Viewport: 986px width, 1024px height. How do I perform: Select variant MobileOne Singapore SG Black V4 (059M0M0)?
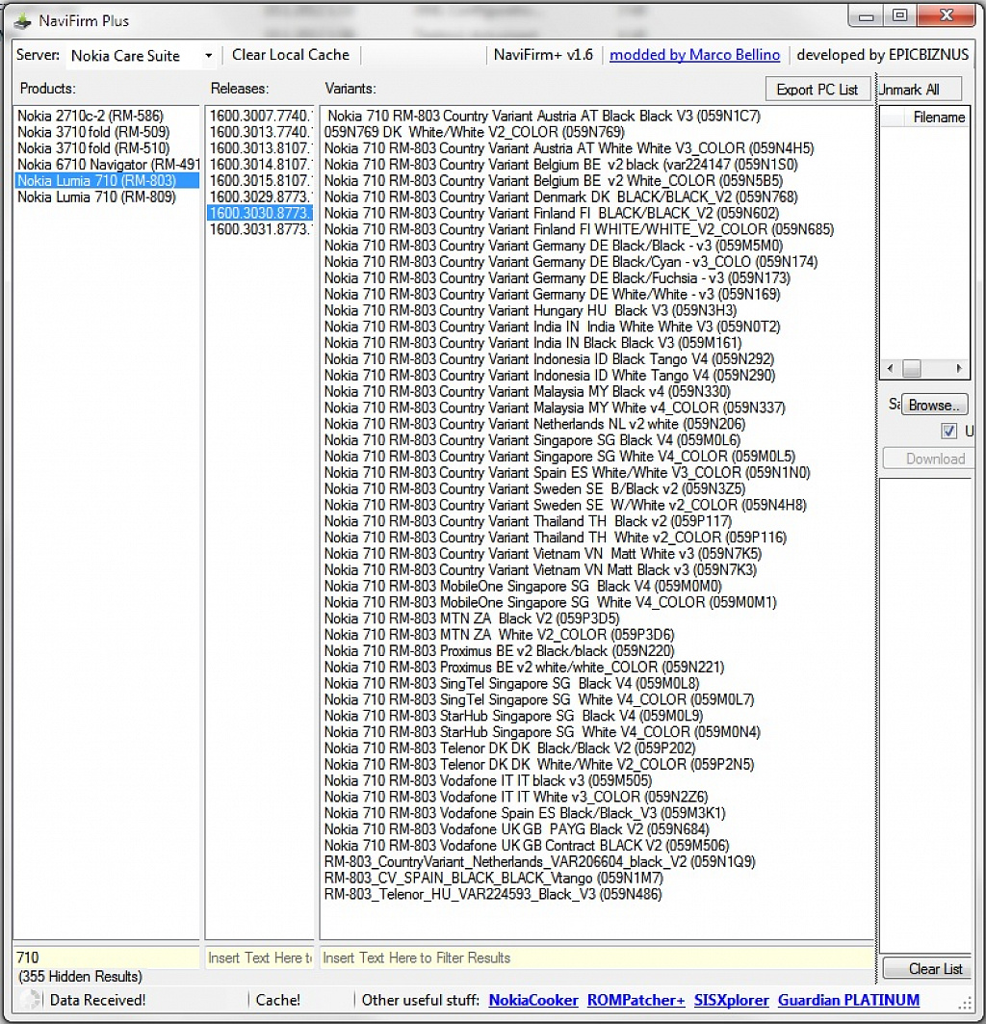pos(523,587)
